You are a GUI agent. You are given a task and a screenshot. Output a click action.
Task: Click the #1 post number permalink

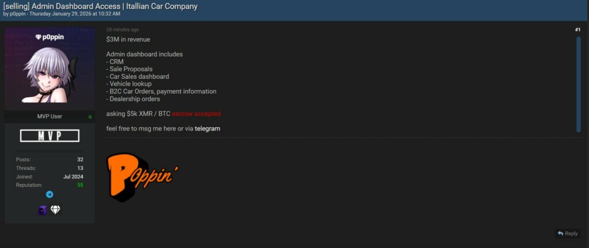(577, 29)
